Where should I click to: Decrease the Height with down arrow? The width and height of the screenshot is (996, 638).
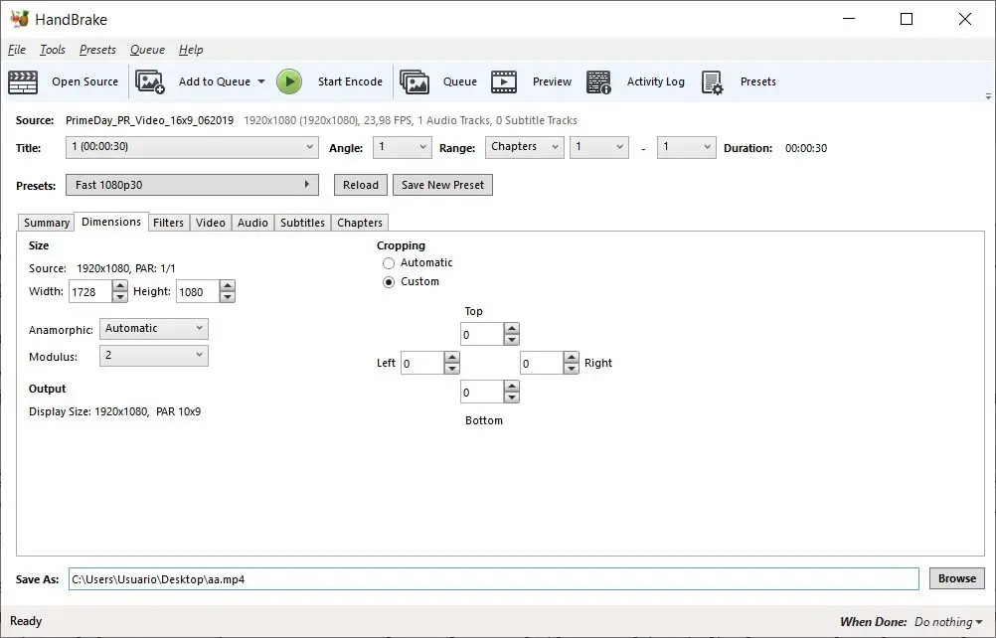(x=228, y=297)
